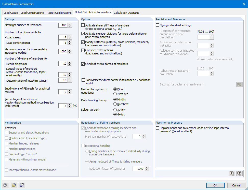Confirm settings with the OK button
Image resolution: width=248 pixels, height=190 pixels.
(215, 185)
